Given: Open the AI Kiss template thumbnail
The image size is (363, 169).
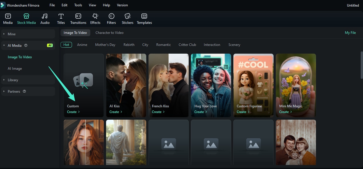Looking at the screenshot, I should pyautogui.click(x=126, y=85).
